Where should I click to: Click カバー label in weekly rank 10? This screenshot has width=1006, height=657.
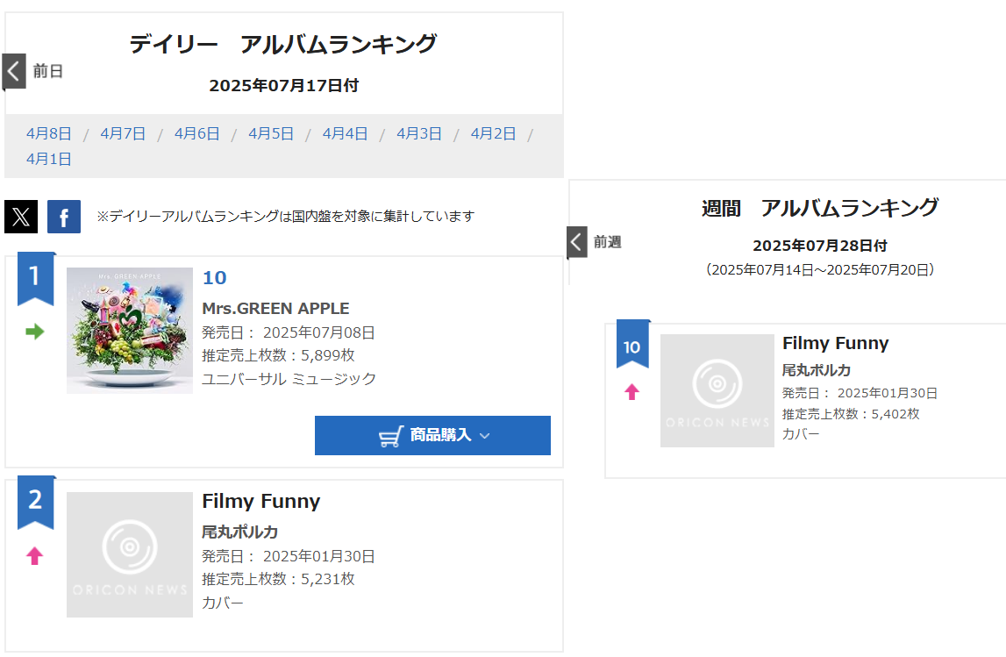coord(801,433)
